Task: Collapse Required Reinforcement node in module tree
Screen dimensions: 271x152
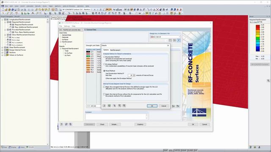Action: 61,49
